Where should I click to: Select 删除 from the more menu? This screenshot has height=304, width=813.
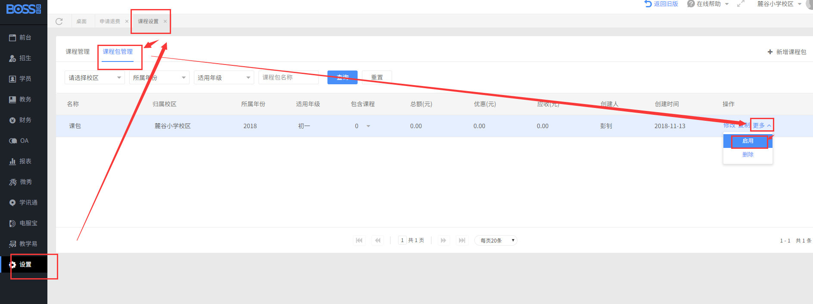tap(748, 155)
